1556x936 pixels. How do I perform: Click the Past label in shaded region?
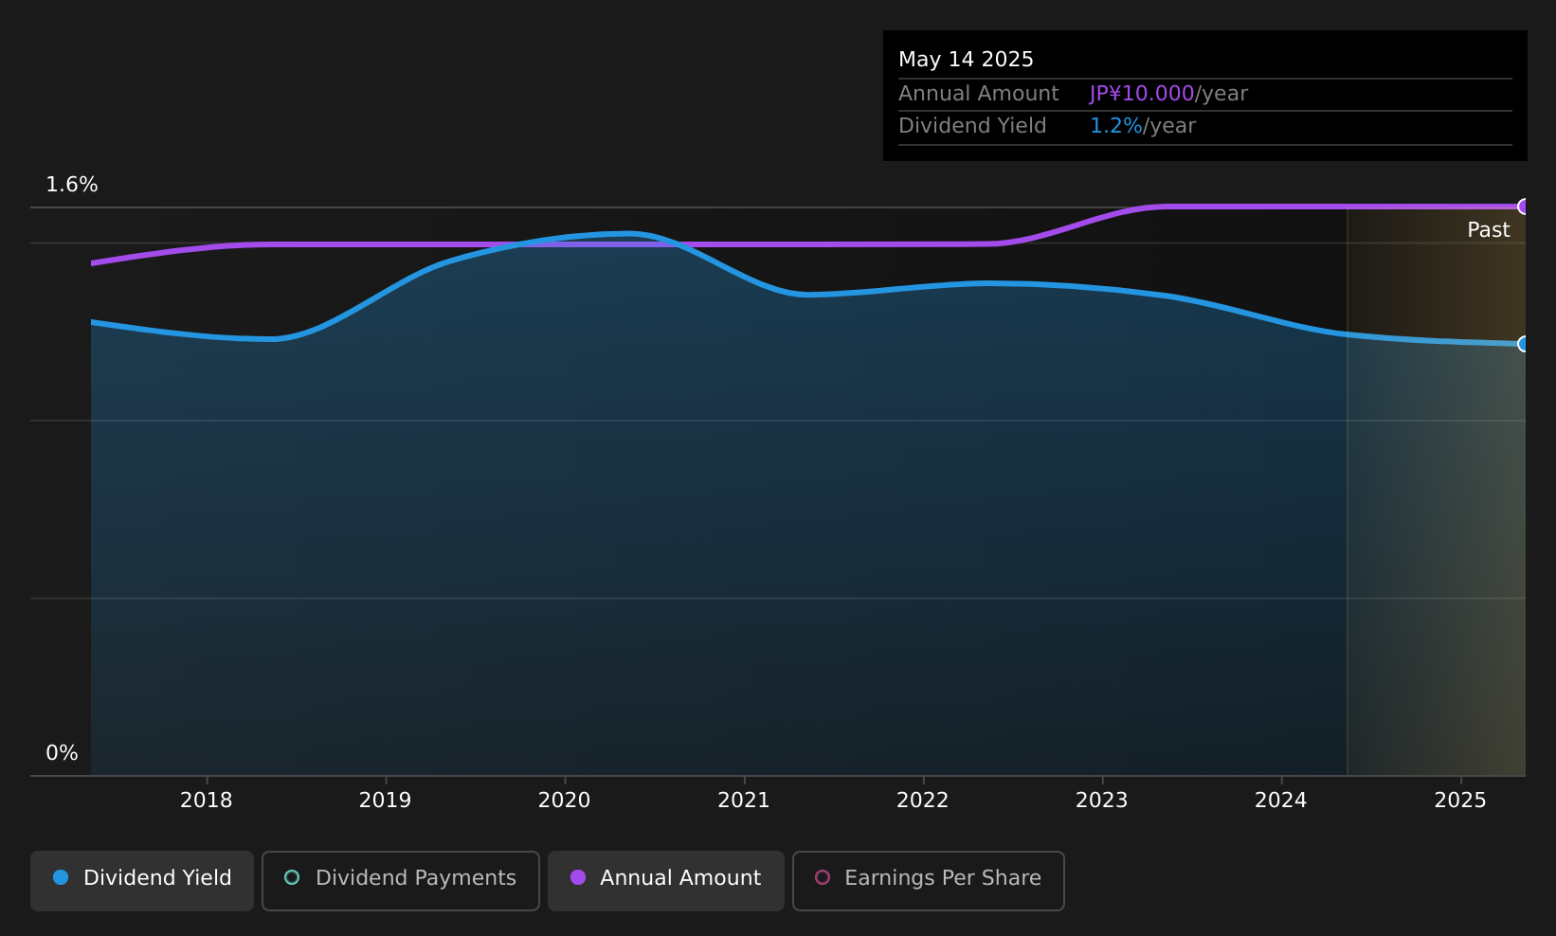coord(1488,230)
